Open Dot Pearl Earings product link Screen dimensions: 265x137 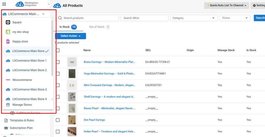(94, 120)
